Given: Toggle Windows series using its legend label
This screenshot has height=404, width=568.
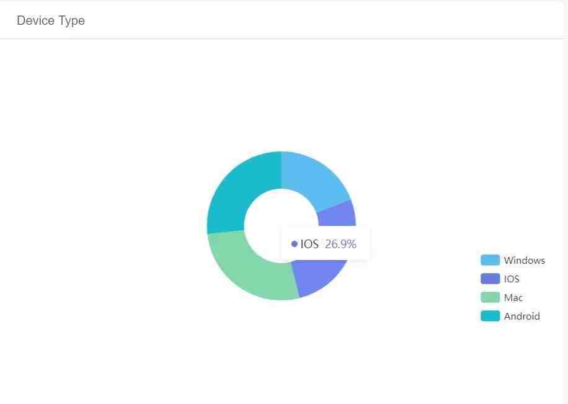Looking at the screenshot, I should point(524,261).
